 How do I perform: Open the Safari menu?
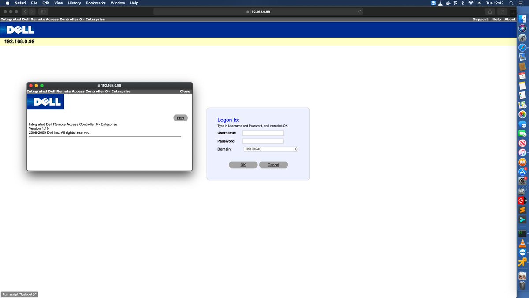21,3
